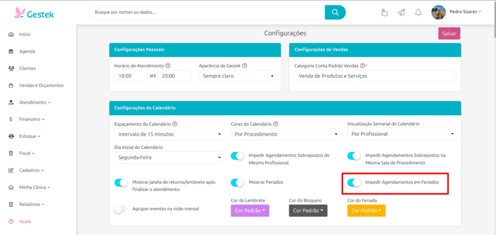The height and width of the screenshot is (235, 496).
Task: Expand Visualização Semanal do Calendário dropdown
Action: (402, 134)
